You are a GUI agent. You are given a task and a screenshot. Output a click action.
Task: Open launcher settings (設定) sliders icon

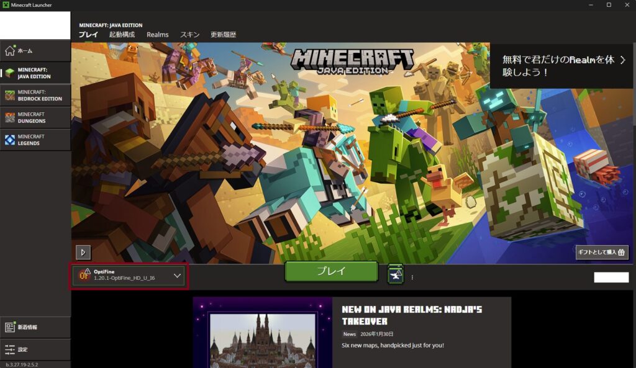coord(9,349)
